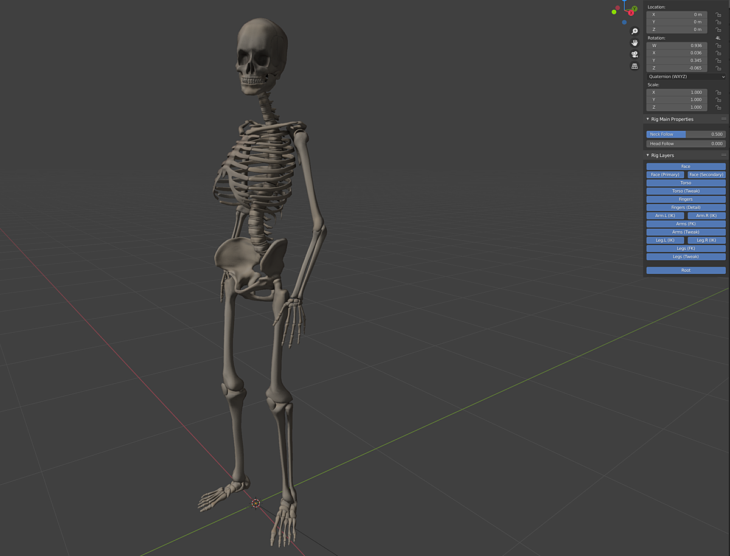The width and height of the screenshot is (730, 556).
Task: Toggle the Root rig layer
Action: tap(686, 269)
